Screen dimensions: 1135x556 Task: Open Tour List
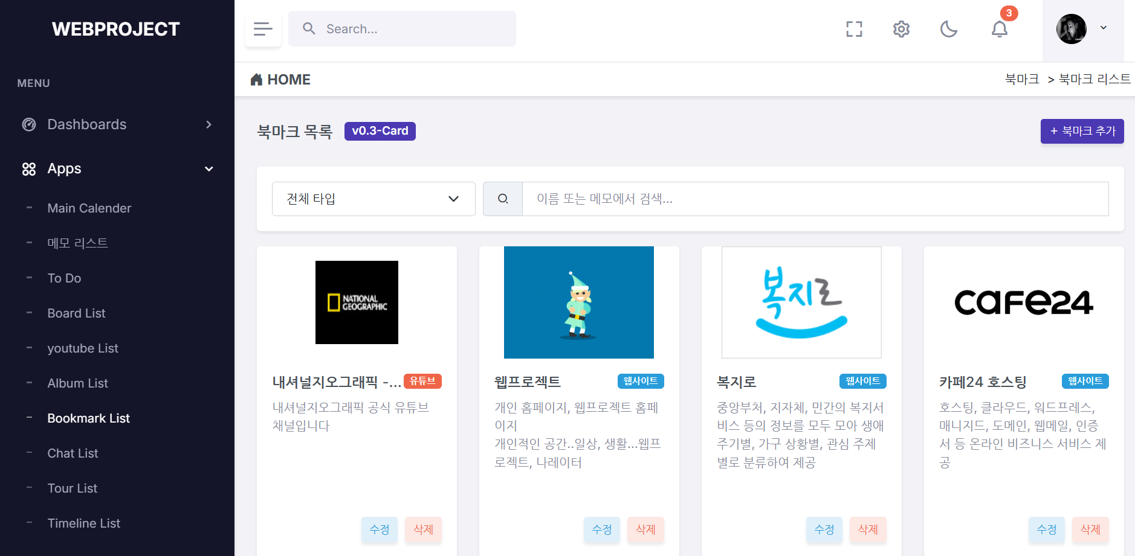[73, 488]
